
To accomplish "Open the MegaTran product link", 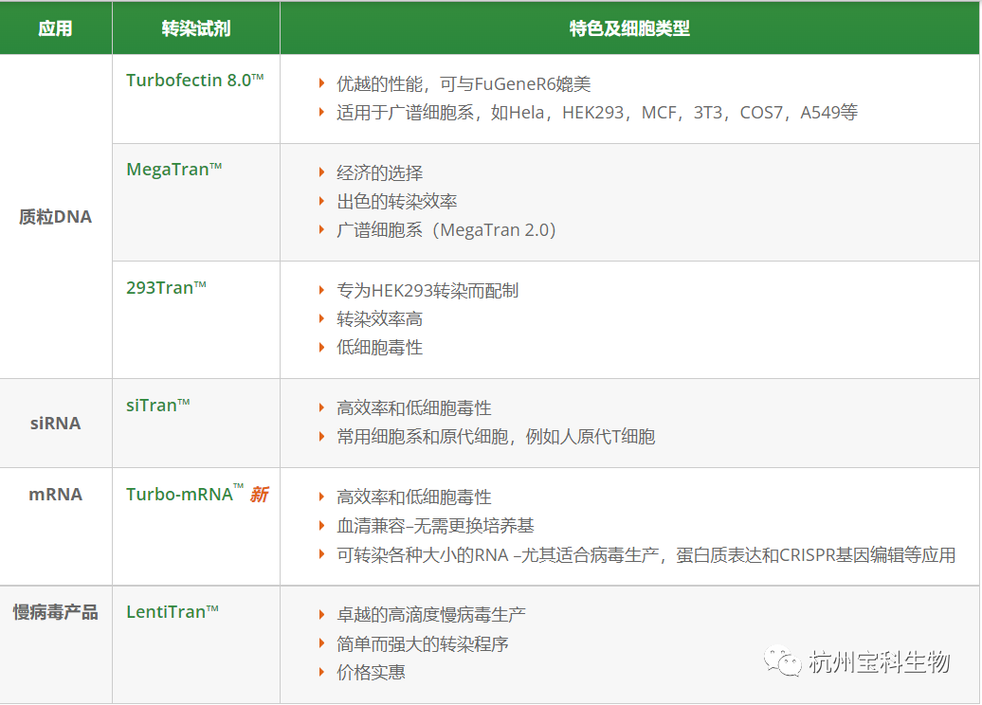I will (x=174, y=169).
